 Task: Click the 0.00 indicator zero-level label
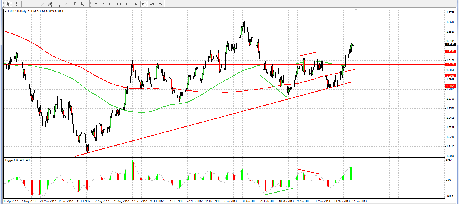449,180
